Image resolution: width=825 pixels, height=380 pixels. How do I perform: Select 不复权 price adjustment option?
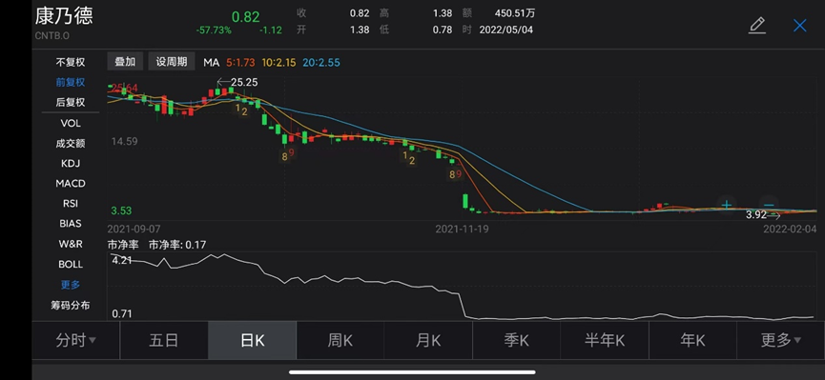[70, 62]
